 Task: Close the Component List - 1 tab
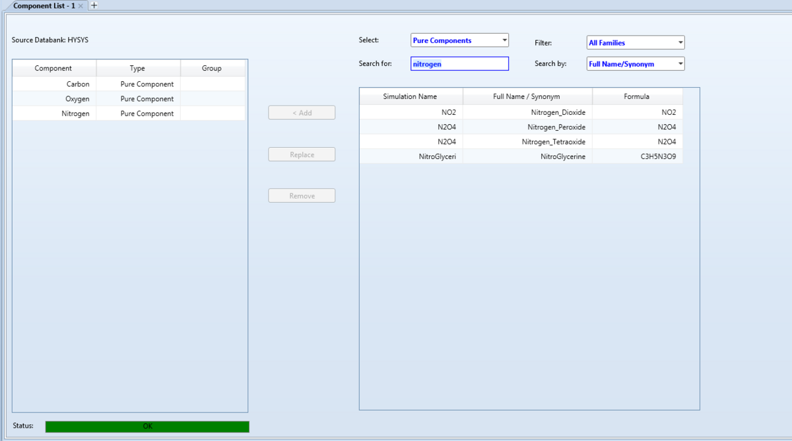[81, 6]
